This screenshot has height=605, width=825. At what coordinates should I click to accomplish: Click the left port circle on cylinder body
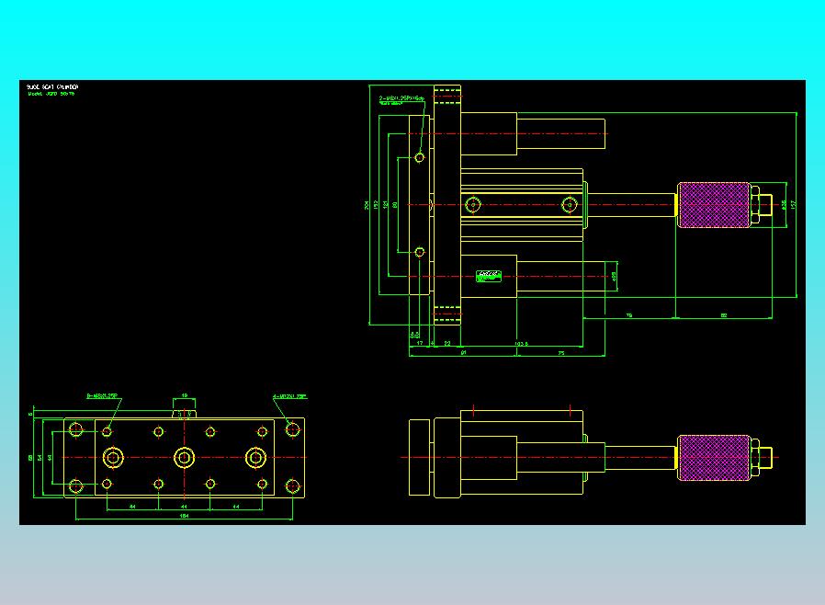[x=473, y=205]
